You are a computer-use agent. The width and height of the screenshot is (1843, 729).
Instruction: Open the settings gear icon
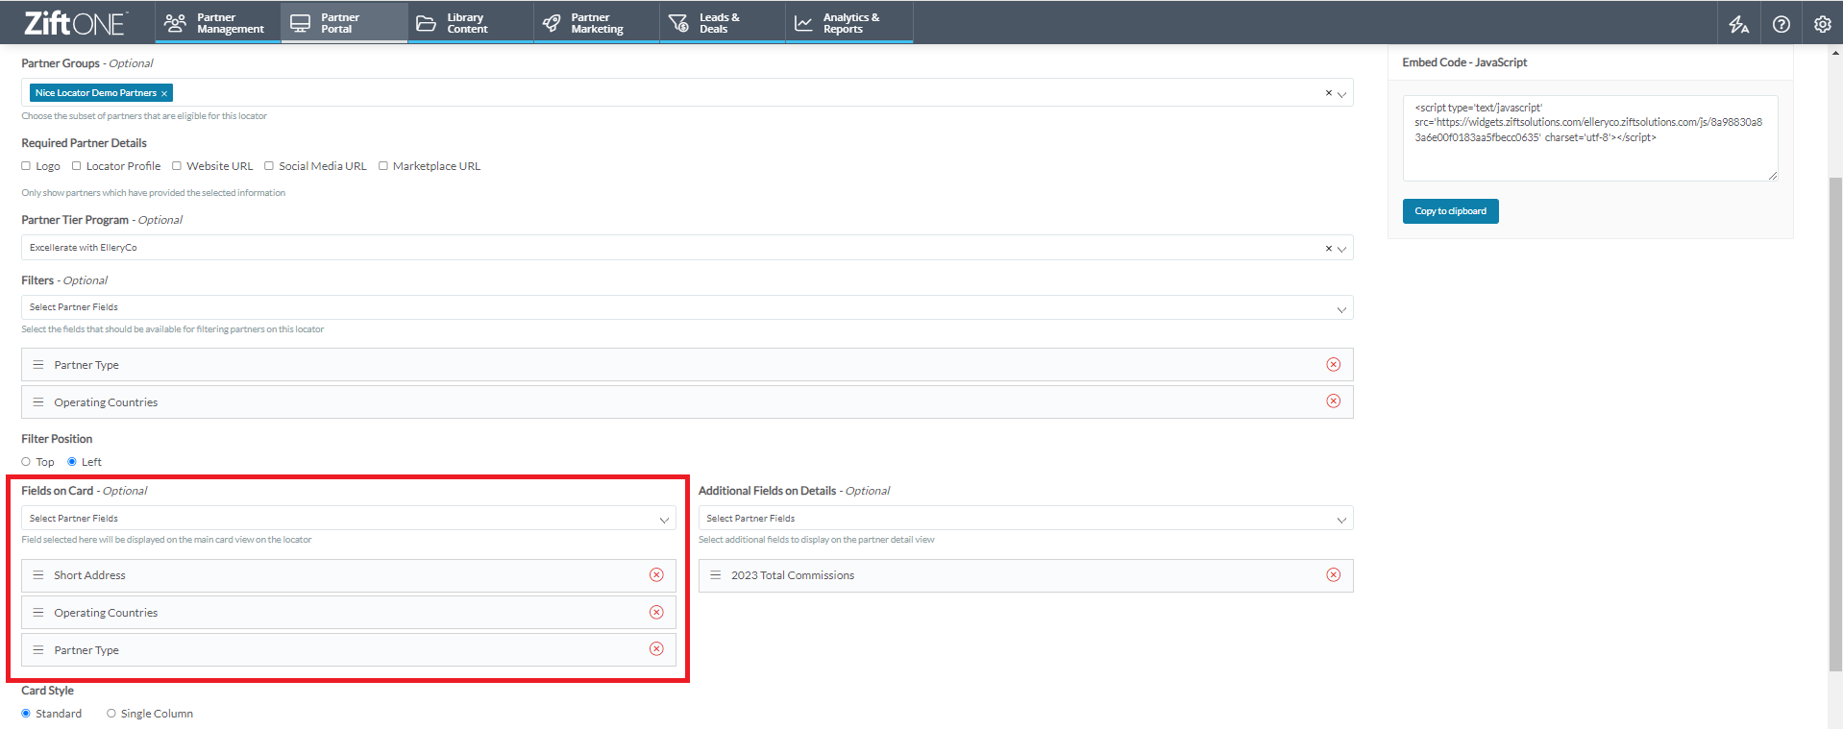(x=1822, y=24)
